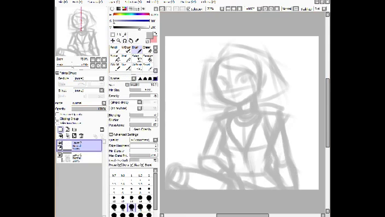Toggle the Selection edge checkbox in the toolbar

[x=188, y=9]
